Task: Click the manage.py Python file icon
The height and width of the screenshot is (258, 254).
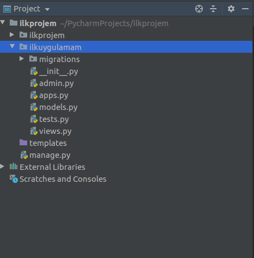Action: click(24, 155)
